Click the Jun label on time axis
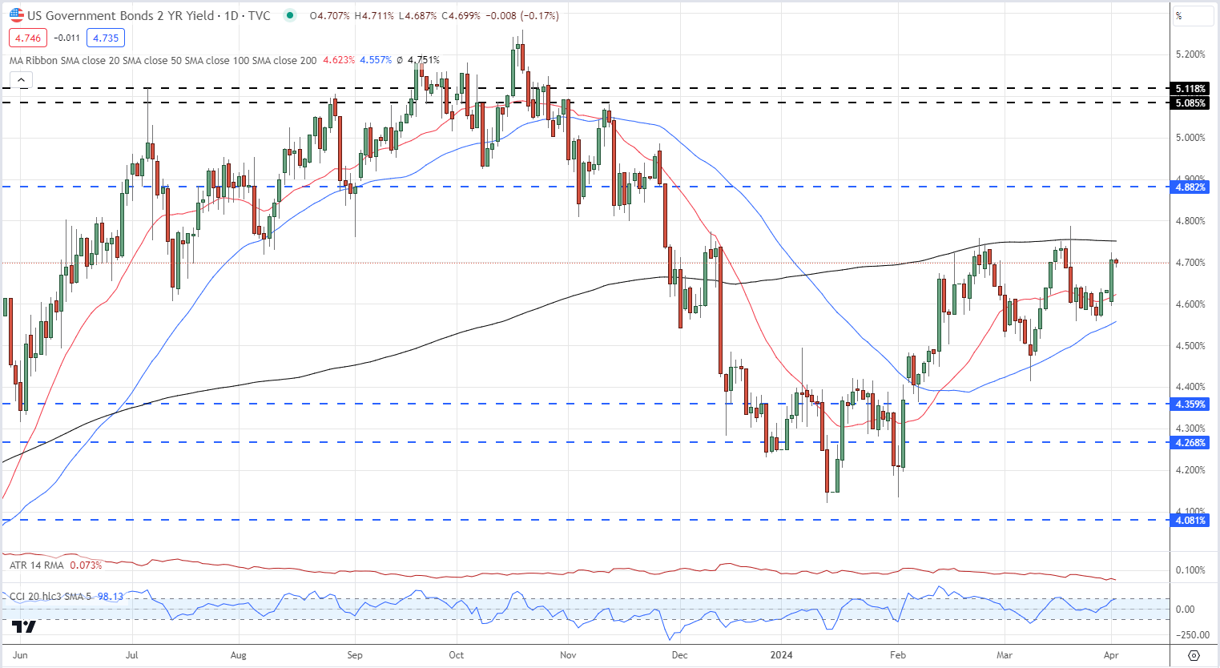Viewport: 1220px width, 668px height. pos(20,655)
